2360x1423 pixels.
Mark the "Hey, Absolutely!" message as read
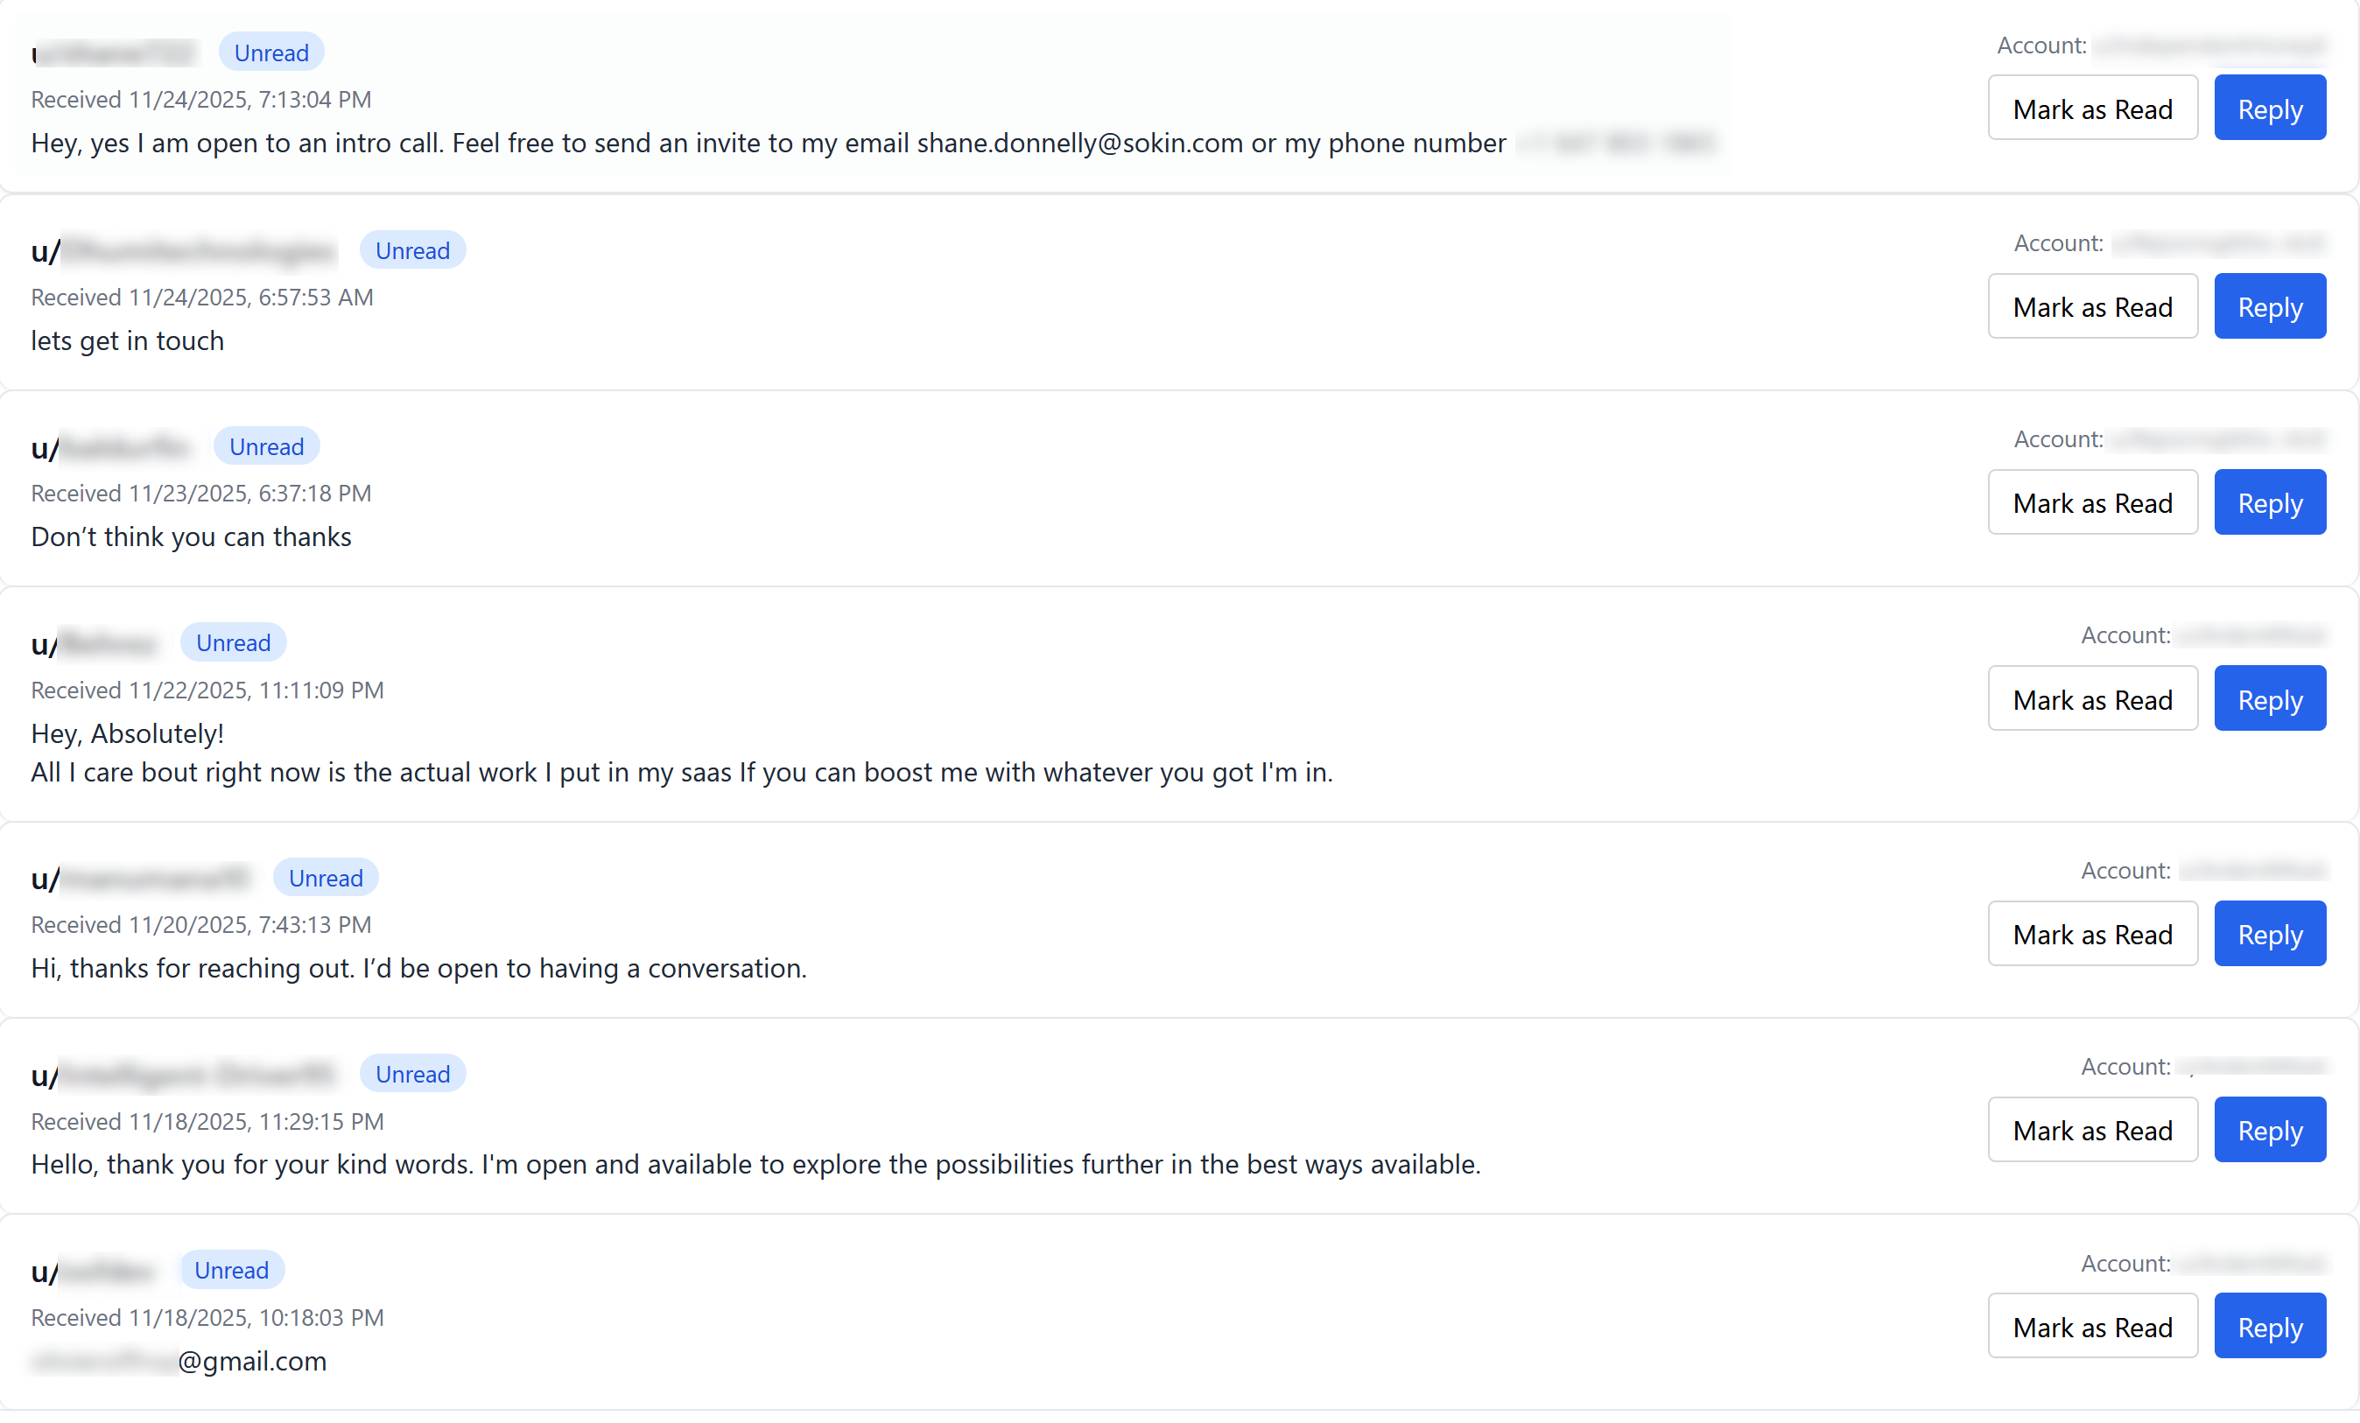[x=2092, y=699]
